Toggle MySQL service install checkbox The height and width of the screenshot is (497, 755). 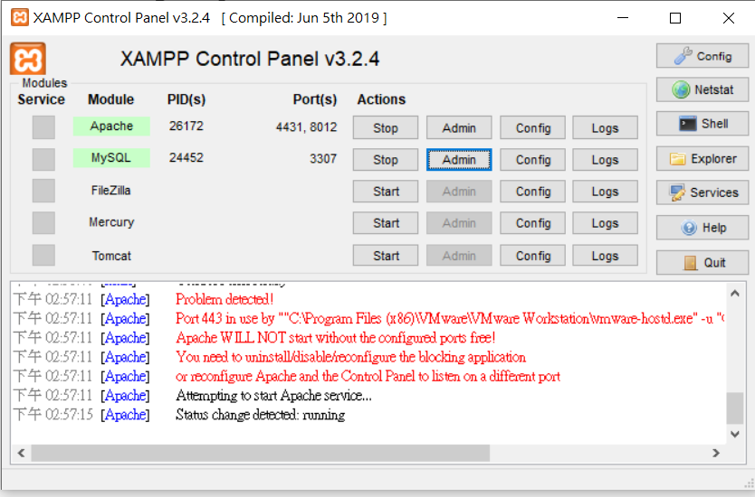click(x=43, y=159)
